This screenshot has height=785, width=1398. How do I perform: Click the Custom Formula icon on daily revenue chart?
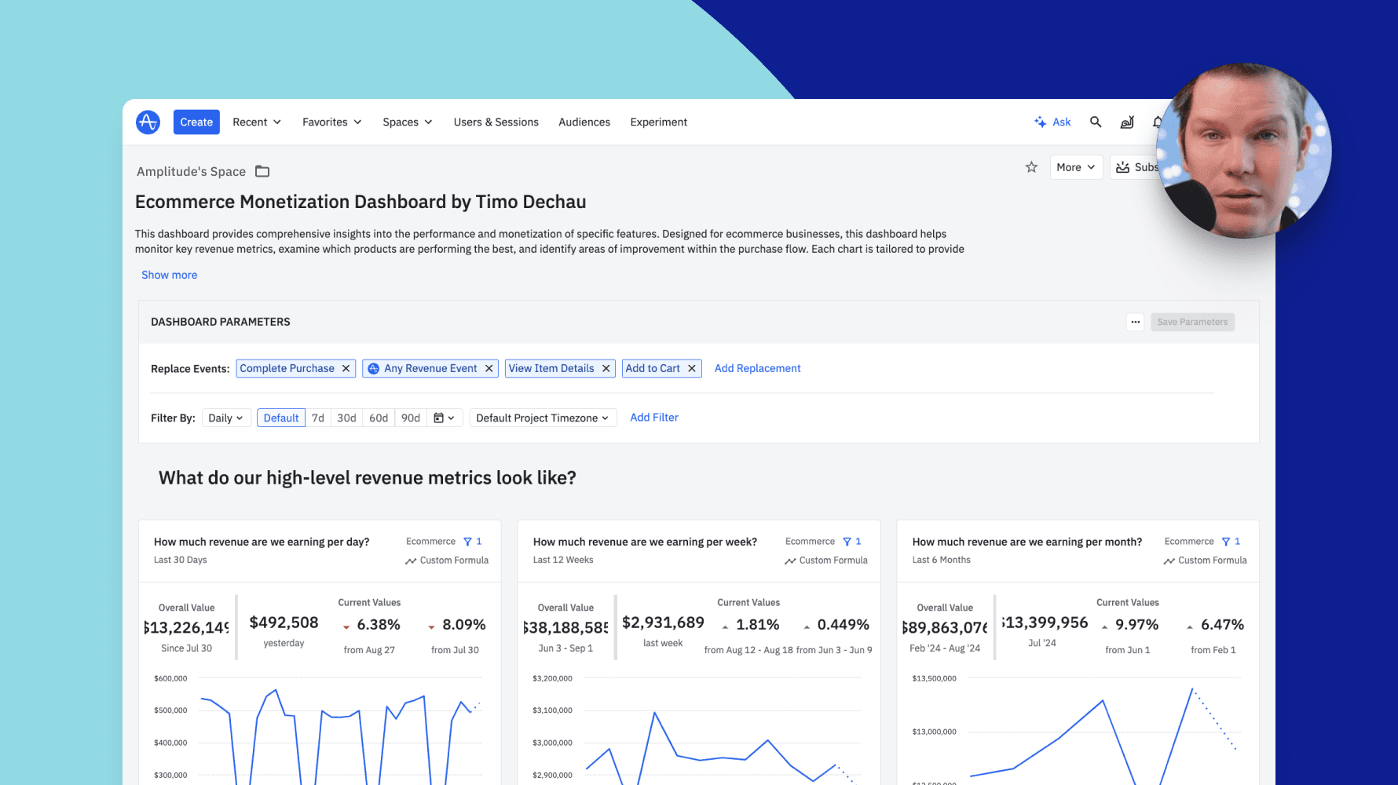411,560
